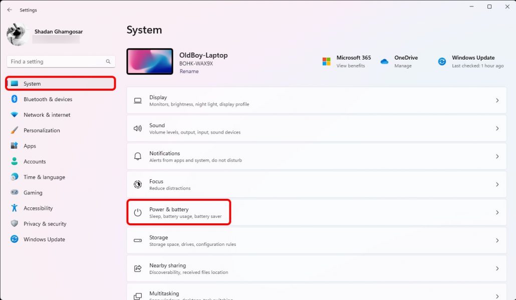Expand Display settings using its chevron

[497, 101]
